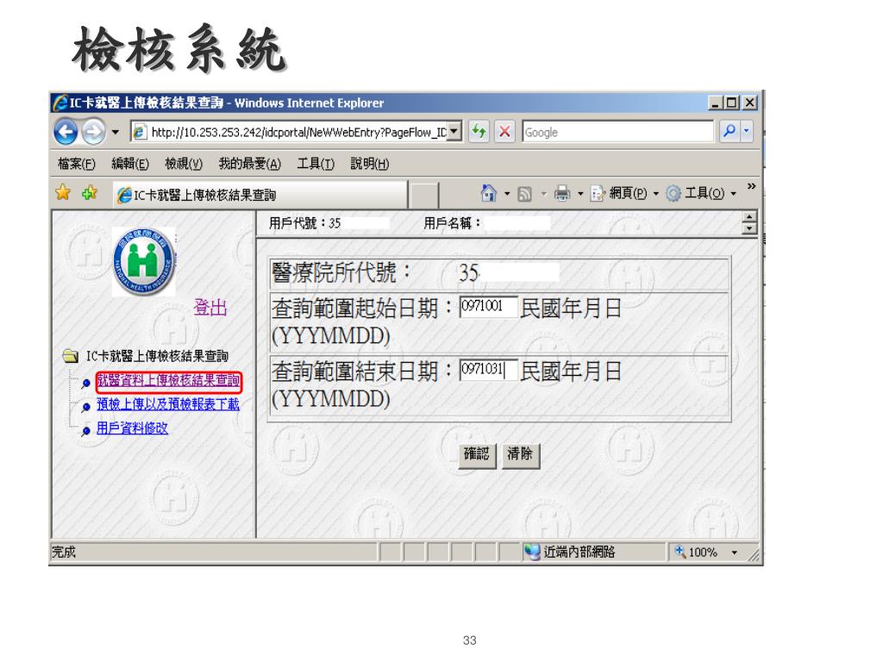The height and width of the screenshot is (662, 883).
Task: Click the header frame scroll up arrow
Action: point(749,217)
